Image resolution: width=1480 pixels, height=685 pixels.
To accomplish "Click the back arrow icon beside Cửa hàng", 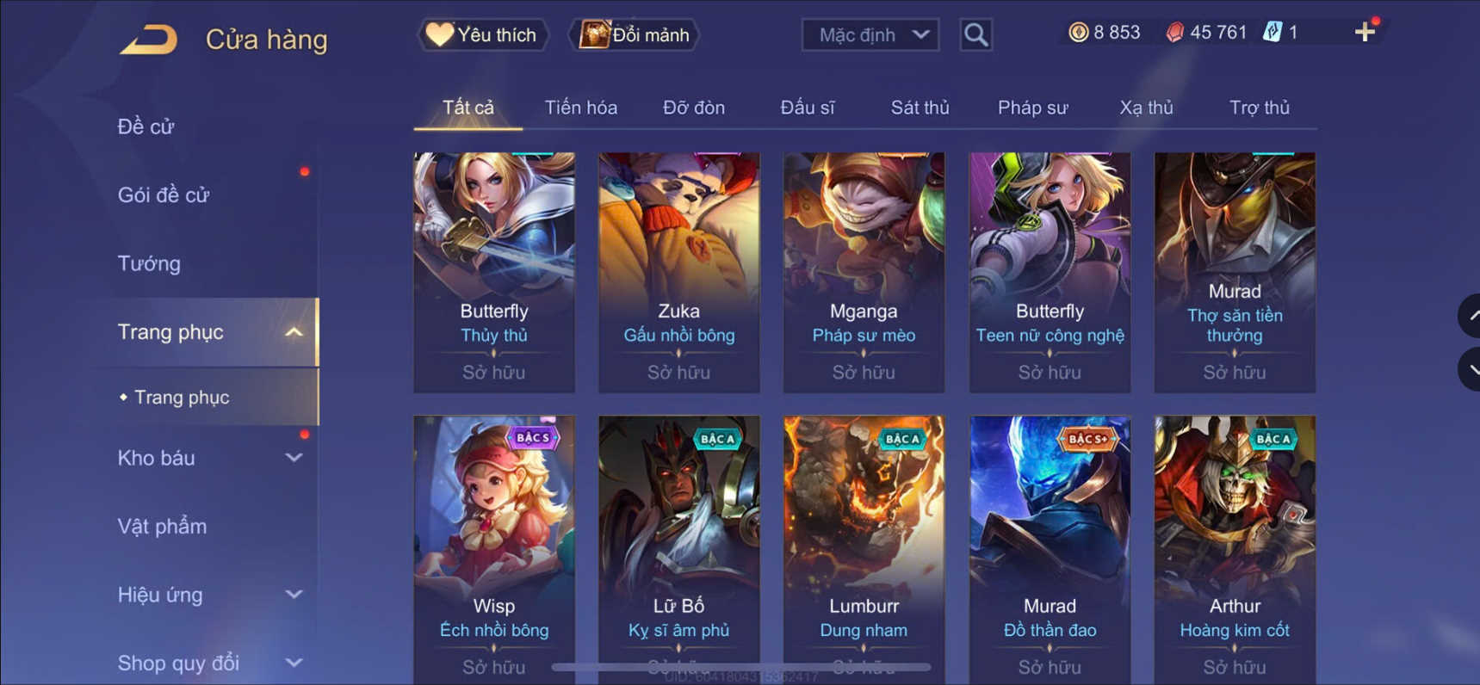I will (148, 40).
